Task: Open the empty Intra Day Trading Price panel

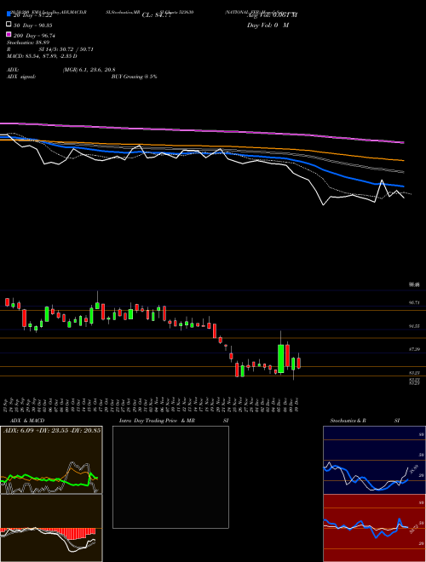Action: point(170,477)
